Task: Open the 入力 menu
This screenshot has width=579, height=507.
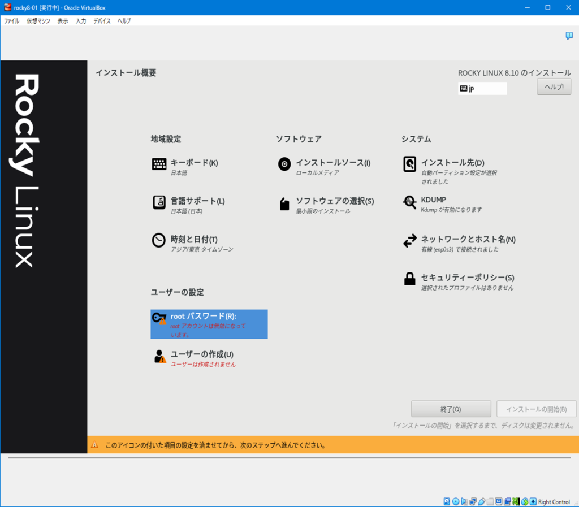Action: point(81,21)
